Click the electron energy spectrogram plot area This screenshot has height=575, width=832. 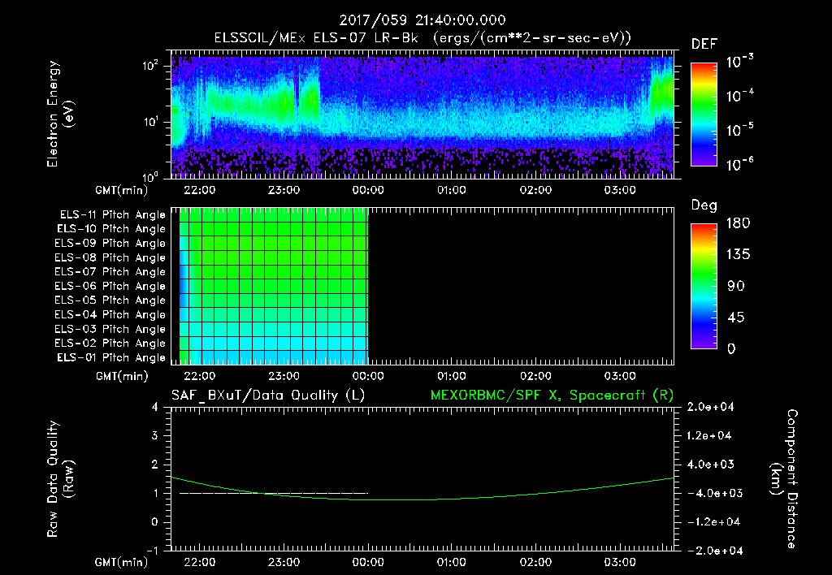422,114
